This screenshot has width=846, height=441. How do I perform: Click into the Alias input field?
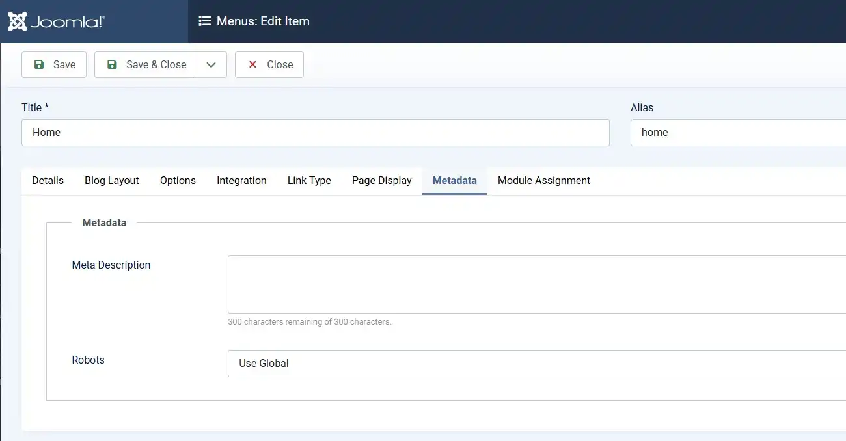738,132
